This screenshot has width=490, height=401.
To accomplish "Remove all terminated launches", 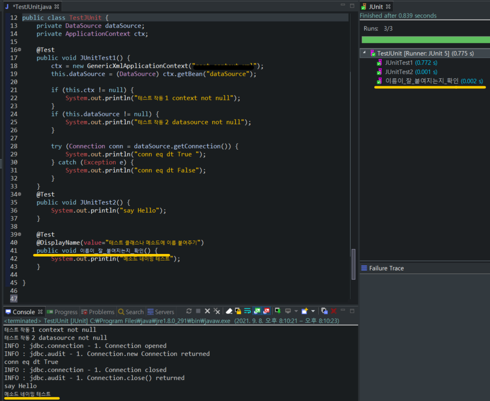I will (x=216, y=311).
